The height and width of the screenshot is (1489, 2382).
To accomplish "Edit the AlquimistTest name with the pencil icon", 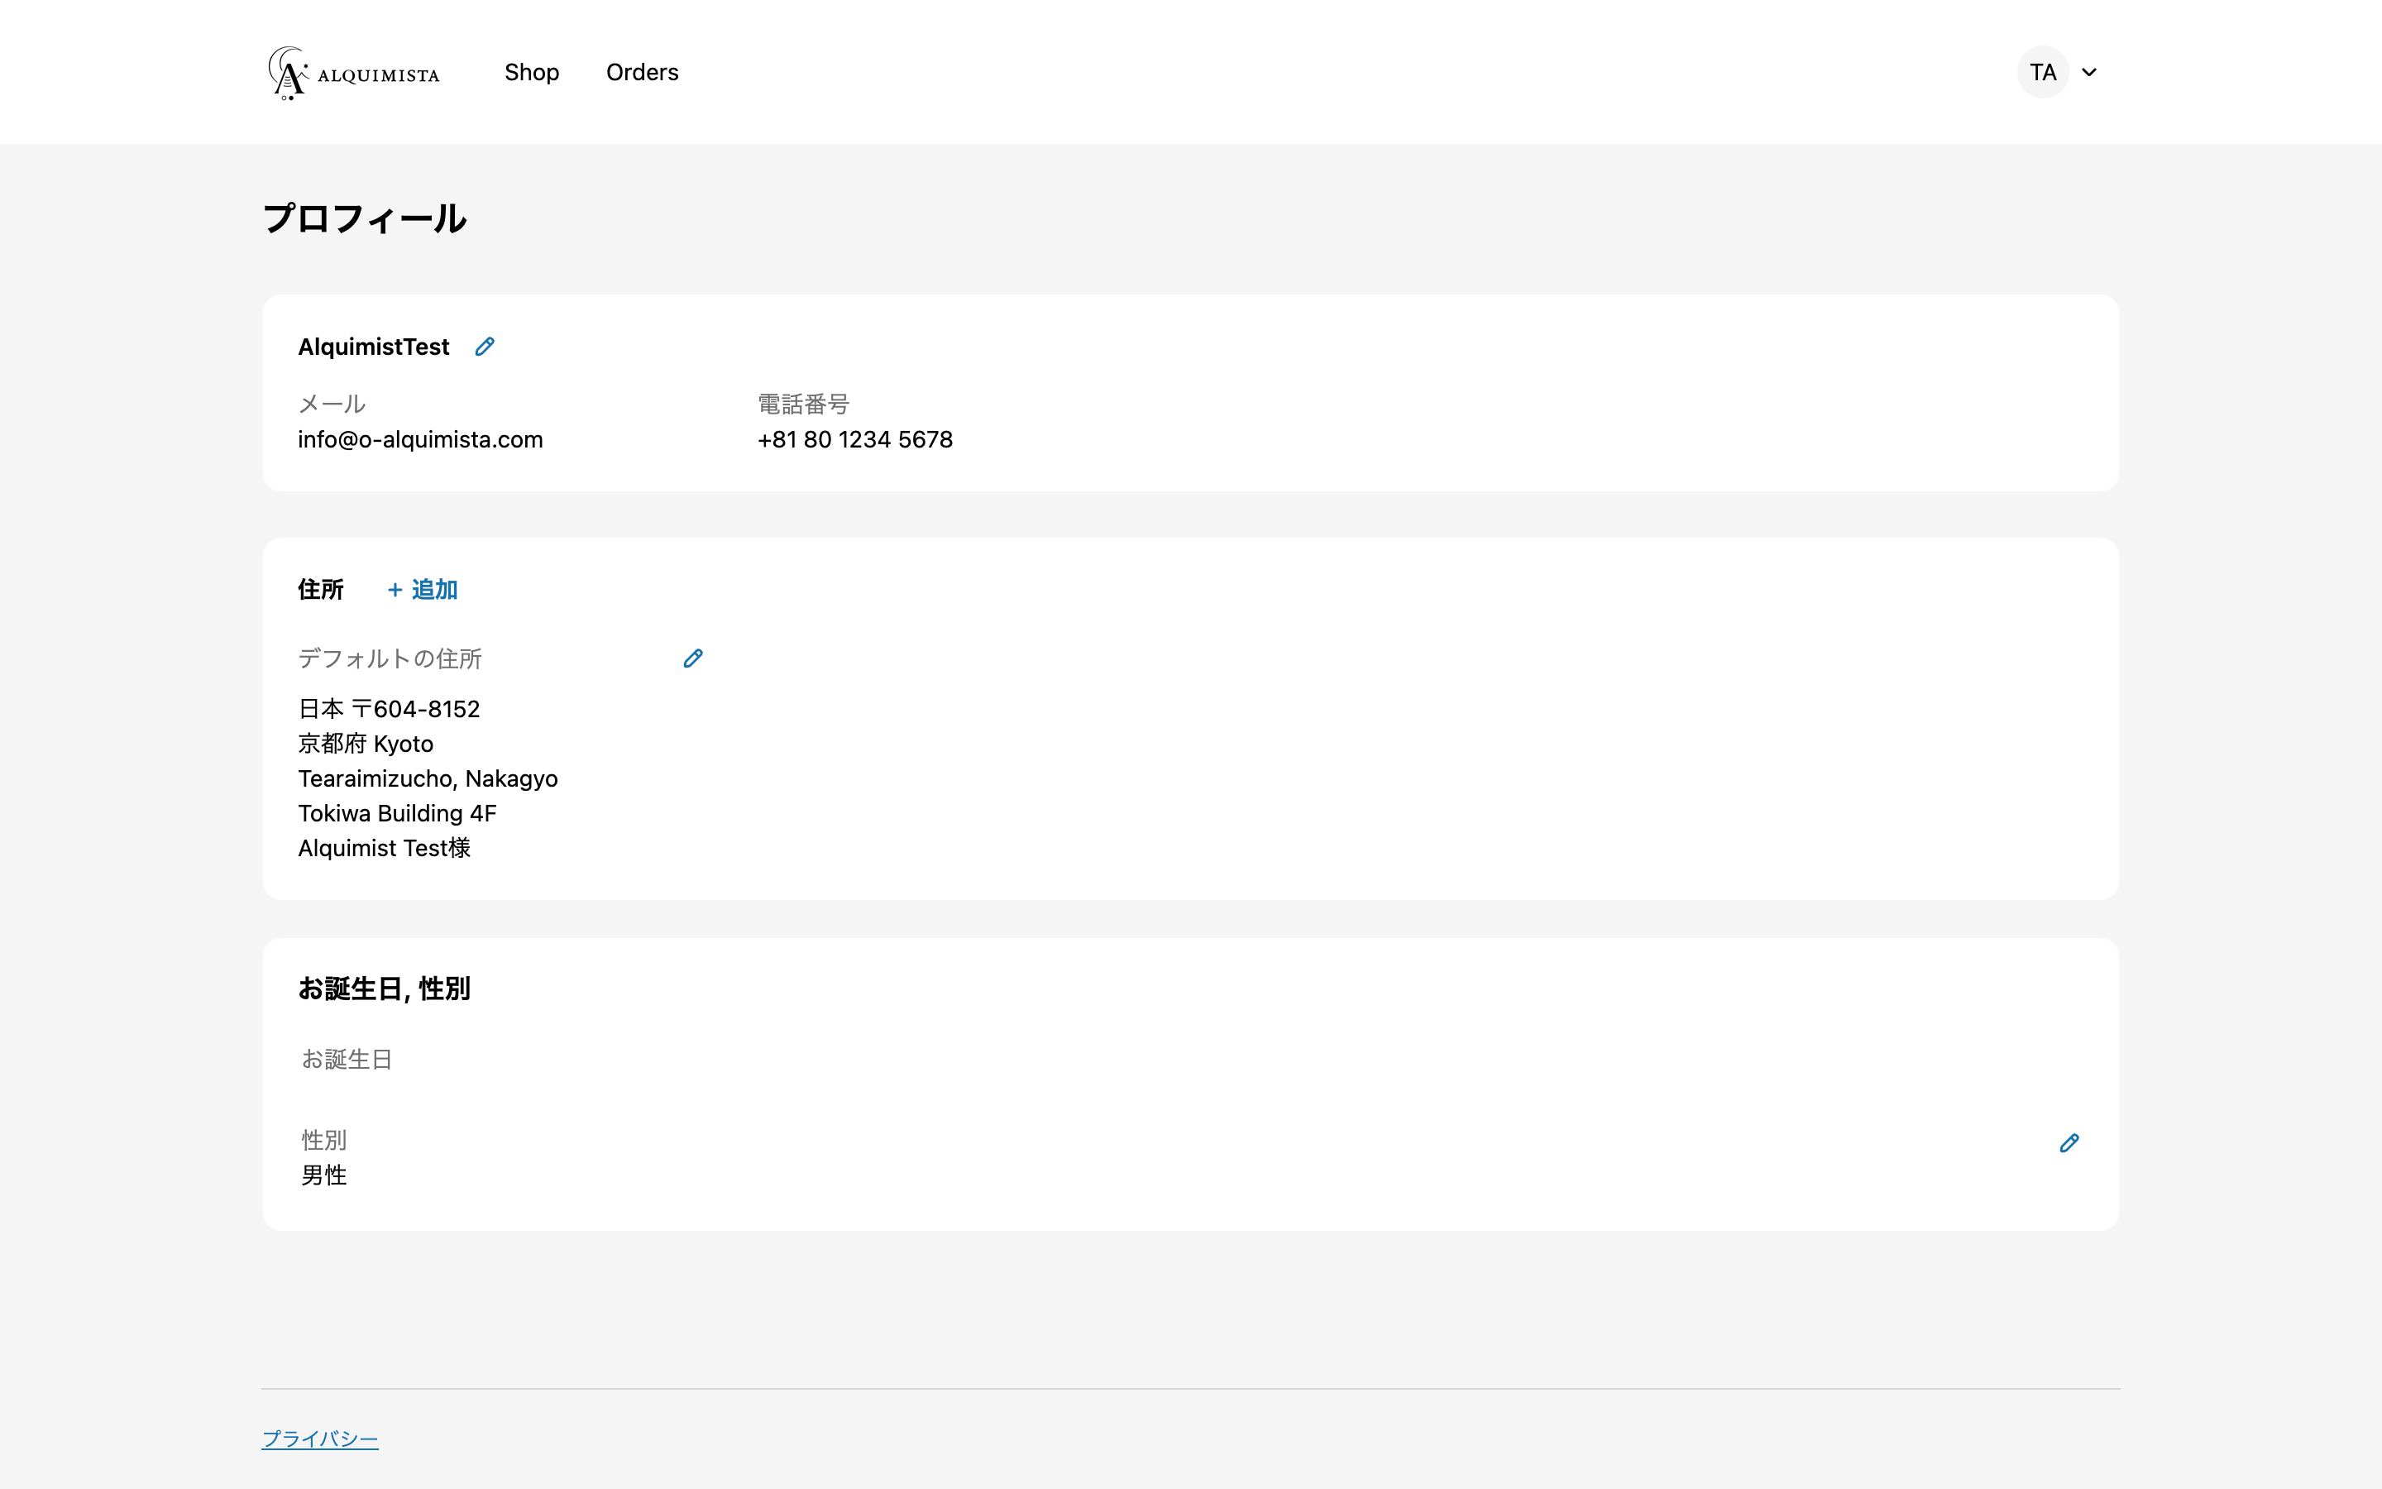I will 485,347.
